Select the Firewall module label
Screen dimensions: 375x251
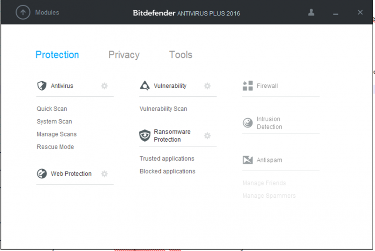tap(267, 86)
